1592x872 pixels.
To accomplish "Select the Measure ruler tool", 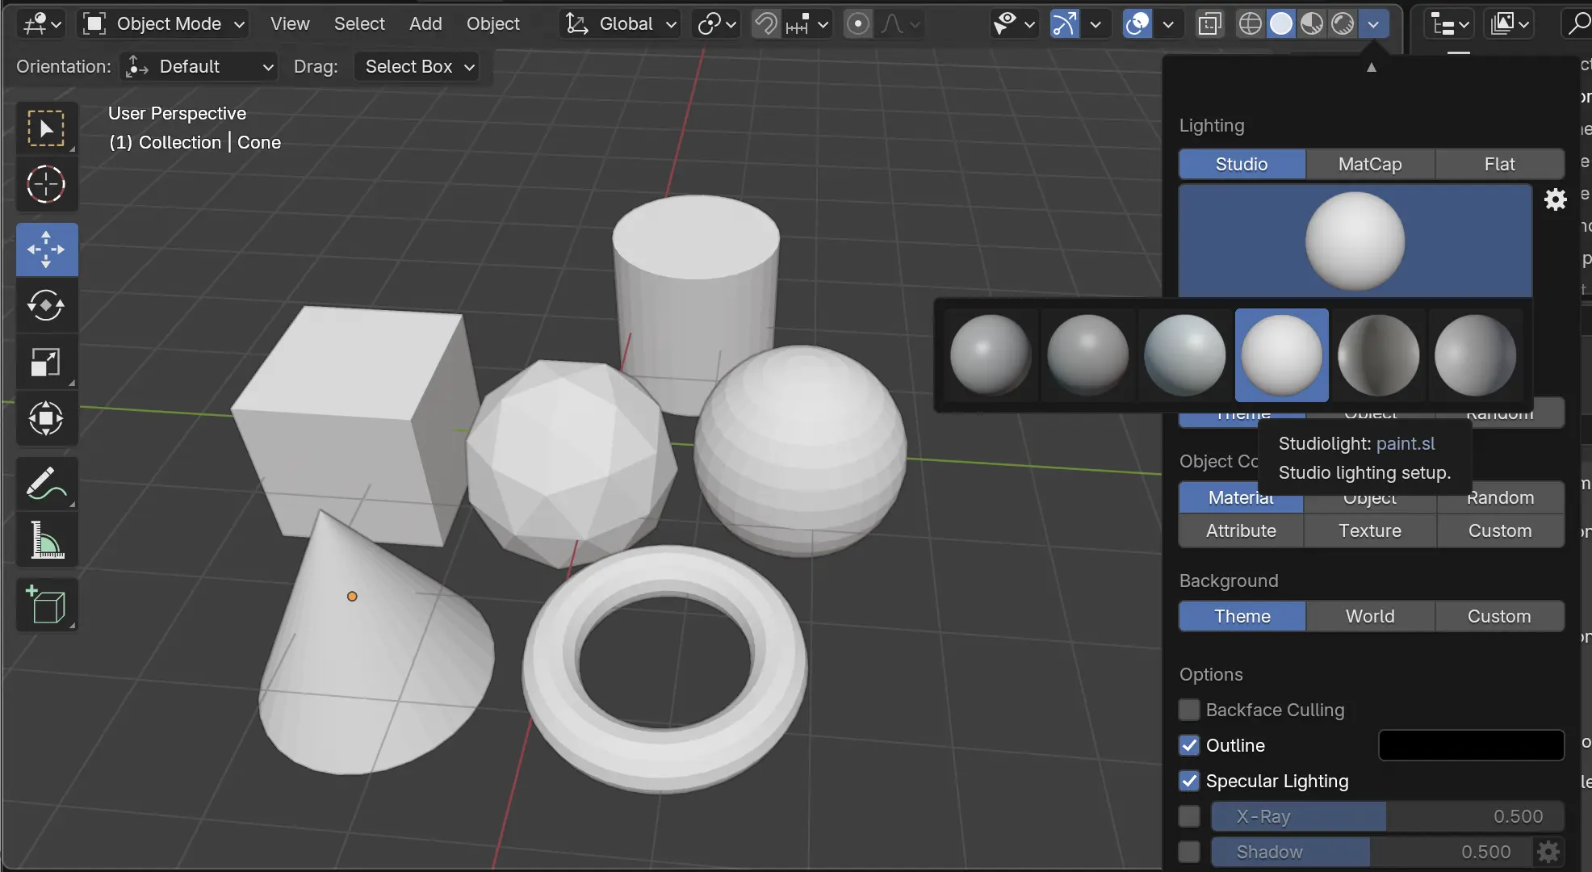I will pyautogui.click(x=46, y=540).
